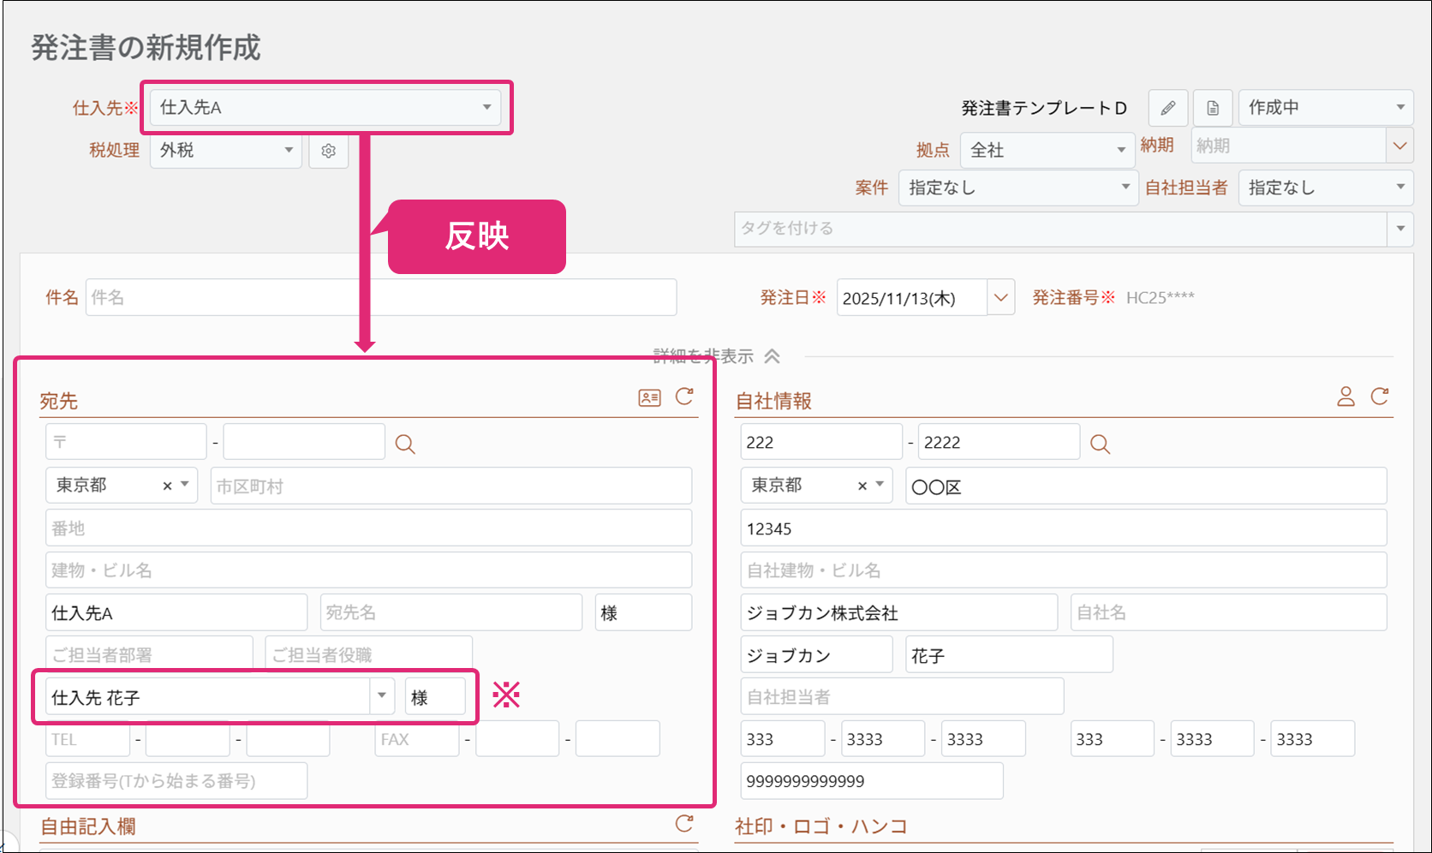Click the person icon in 自社情報 header
The height and width of the screenshot is (853, 1432).
[1345, 397]
